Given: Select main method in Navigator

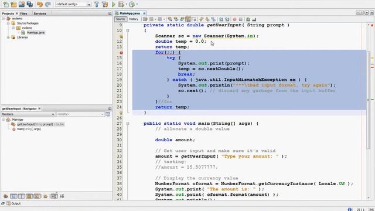Looking at the screenshot, I should point(29,129).
